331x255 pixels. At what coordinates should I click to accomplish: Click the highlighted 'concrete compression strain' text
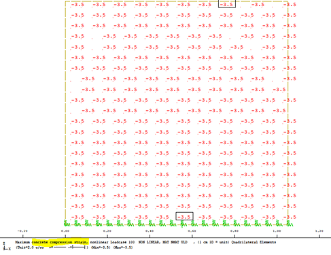[x=60, y=242]
